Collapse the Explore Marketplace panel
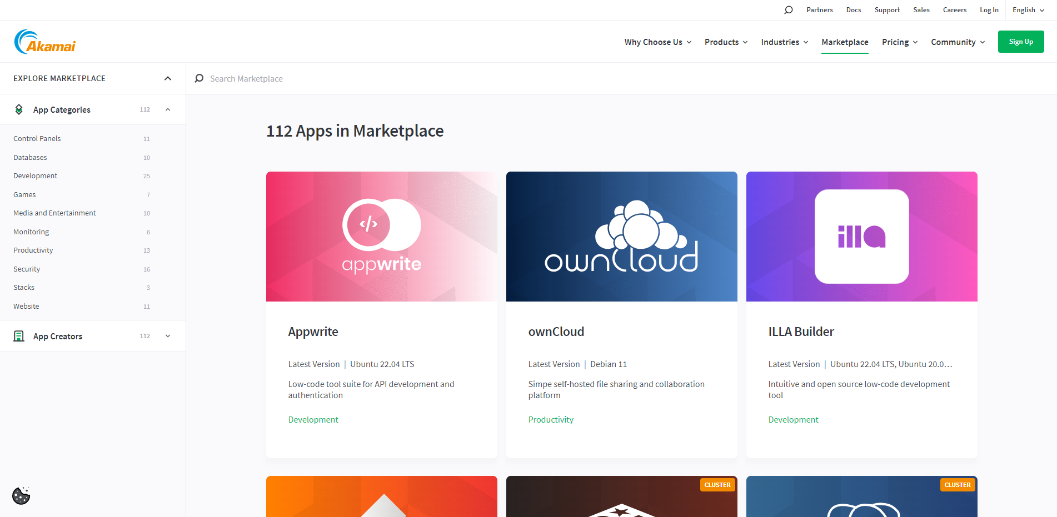The image size is (1057, 517). [168, 78]
